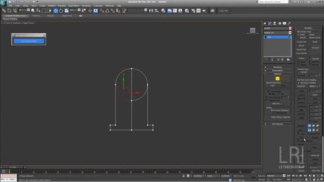Toggle the Lock Handles checkbox
This screenshot has width=324, height=182.
[269, 91]
